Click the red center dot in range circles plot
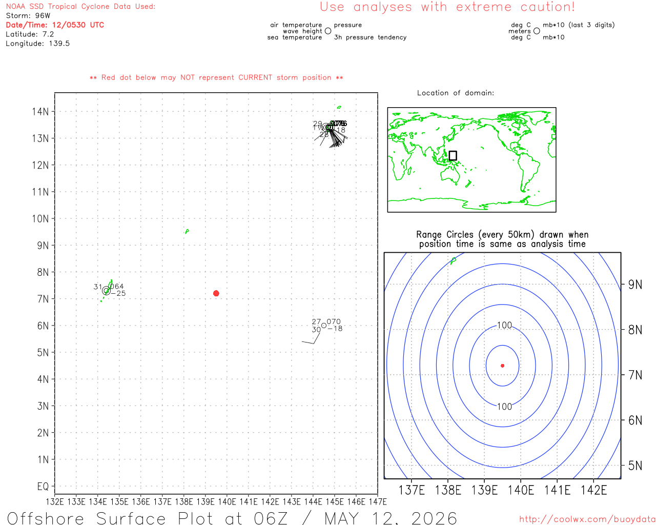Viewport: 656px width, 525px height. [502, 366]
